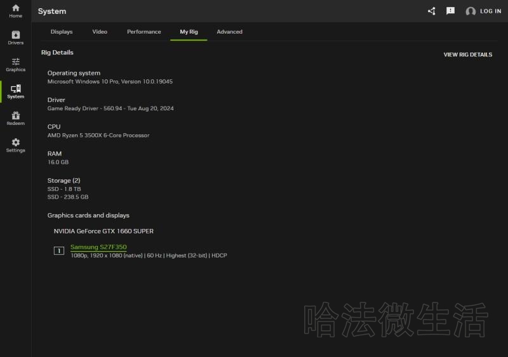
Task: Open the Redeem section in sidebar
Action: [15, 119]
